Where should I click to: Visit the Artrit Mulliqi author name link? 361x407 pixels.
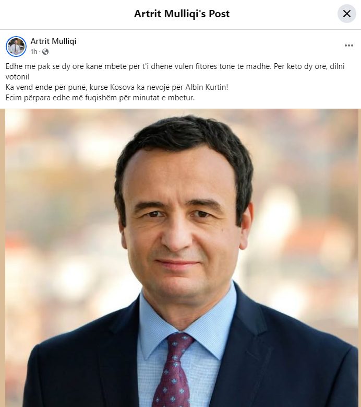tap(53, 41)
